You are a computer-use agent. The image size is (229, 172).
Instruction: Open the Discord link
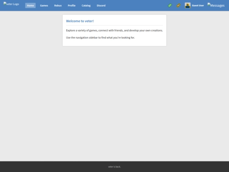101,6
